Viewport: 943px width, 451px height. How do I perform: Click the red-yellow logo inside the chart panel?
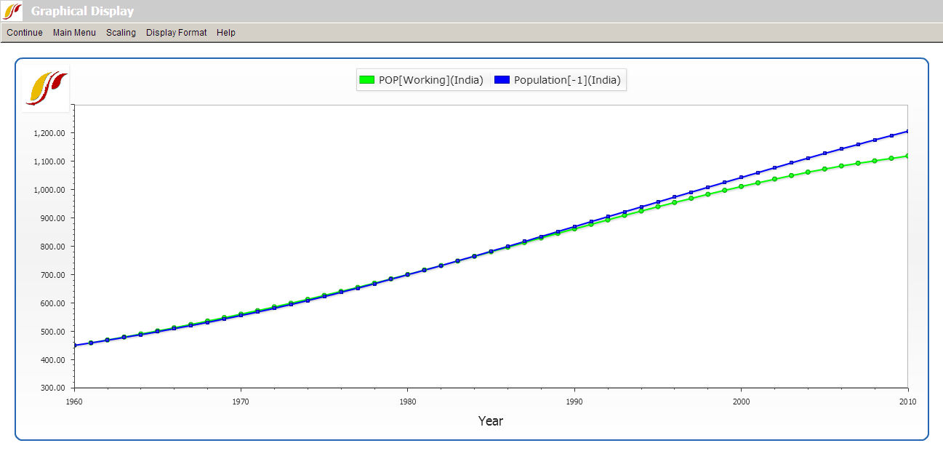point(47,89)
